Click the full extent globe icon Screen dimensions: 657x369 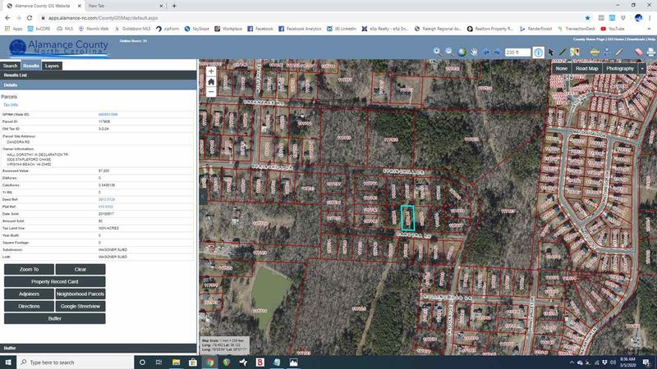[x=462, y=52]
